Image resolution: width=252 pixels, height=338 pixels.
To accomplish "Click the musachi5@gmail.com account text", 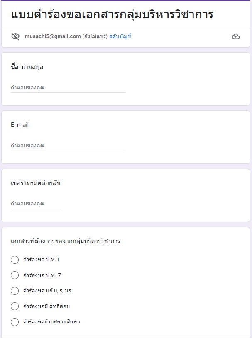I will coord(53,36).
